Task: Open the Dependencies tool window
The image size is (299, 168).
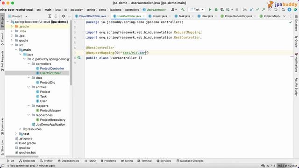Action: pos(68,161)
